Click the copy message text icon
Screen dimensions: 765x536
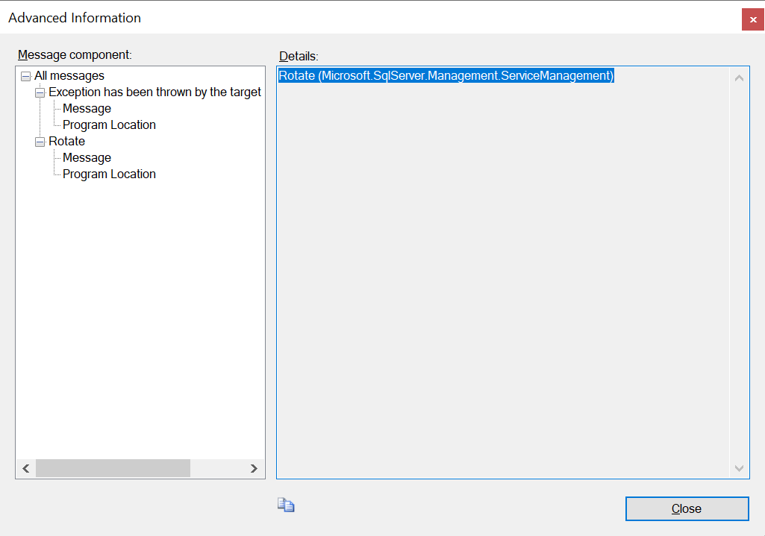pos(286,505)
